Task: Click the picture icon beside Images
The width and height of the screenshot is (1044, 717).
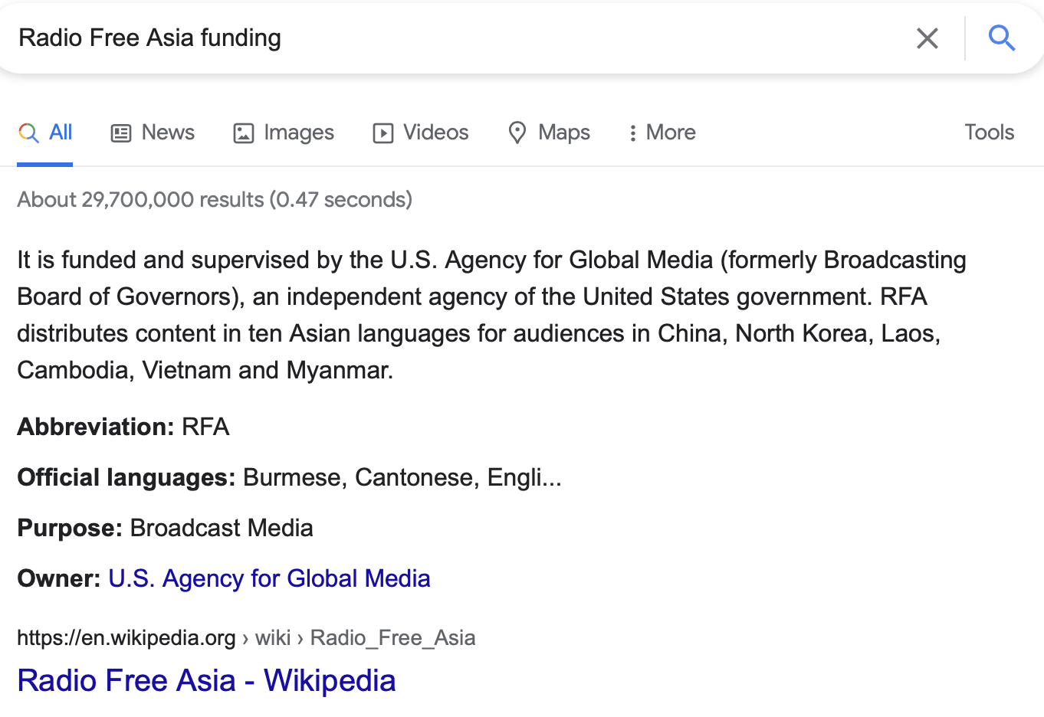Action: coord(244,133)
